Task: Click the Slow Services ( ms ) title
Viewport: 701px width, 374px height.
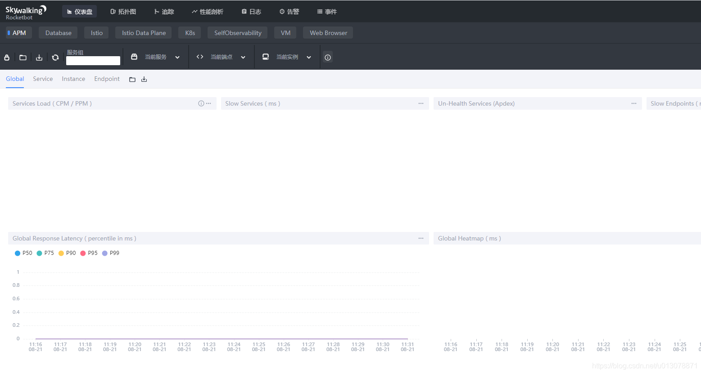Action: click(253, 103)
